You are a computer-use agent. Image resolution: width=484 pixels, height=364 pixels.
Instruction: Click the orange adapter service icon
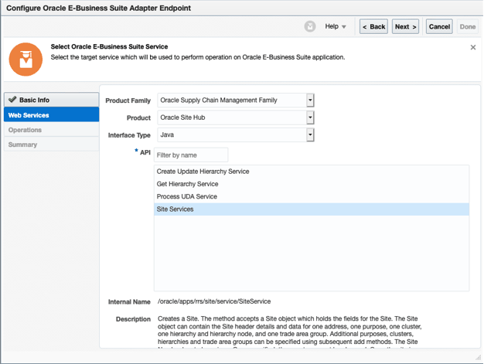click(x=26, y=60)
